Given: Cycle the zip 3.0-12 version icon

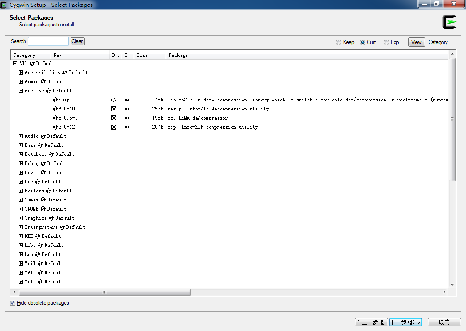Looking at the screenshot, I should point(55,127).
